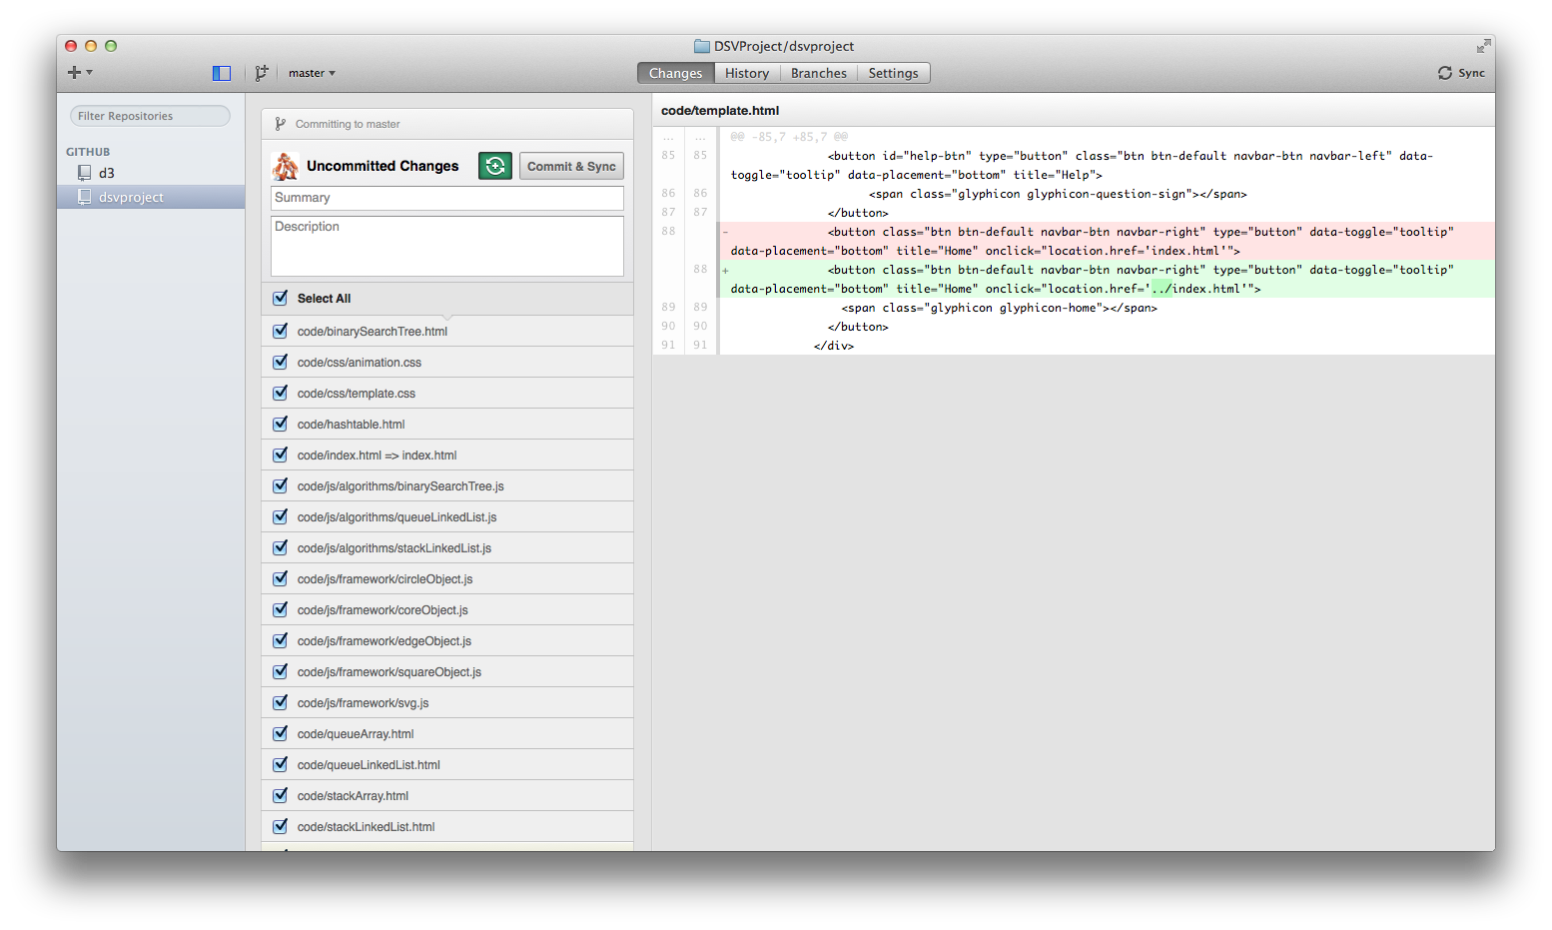Expand the dropdown arrow beside plus button
The height and width of the screenshot is (930, 1552).
click(x=90, y=72)
